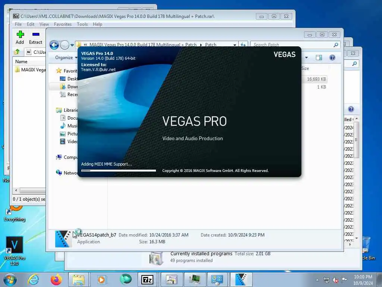Switch to 7-Zip taskbar button
The width and height of the screenshot is (382, 287).
(x=147, y=280)
